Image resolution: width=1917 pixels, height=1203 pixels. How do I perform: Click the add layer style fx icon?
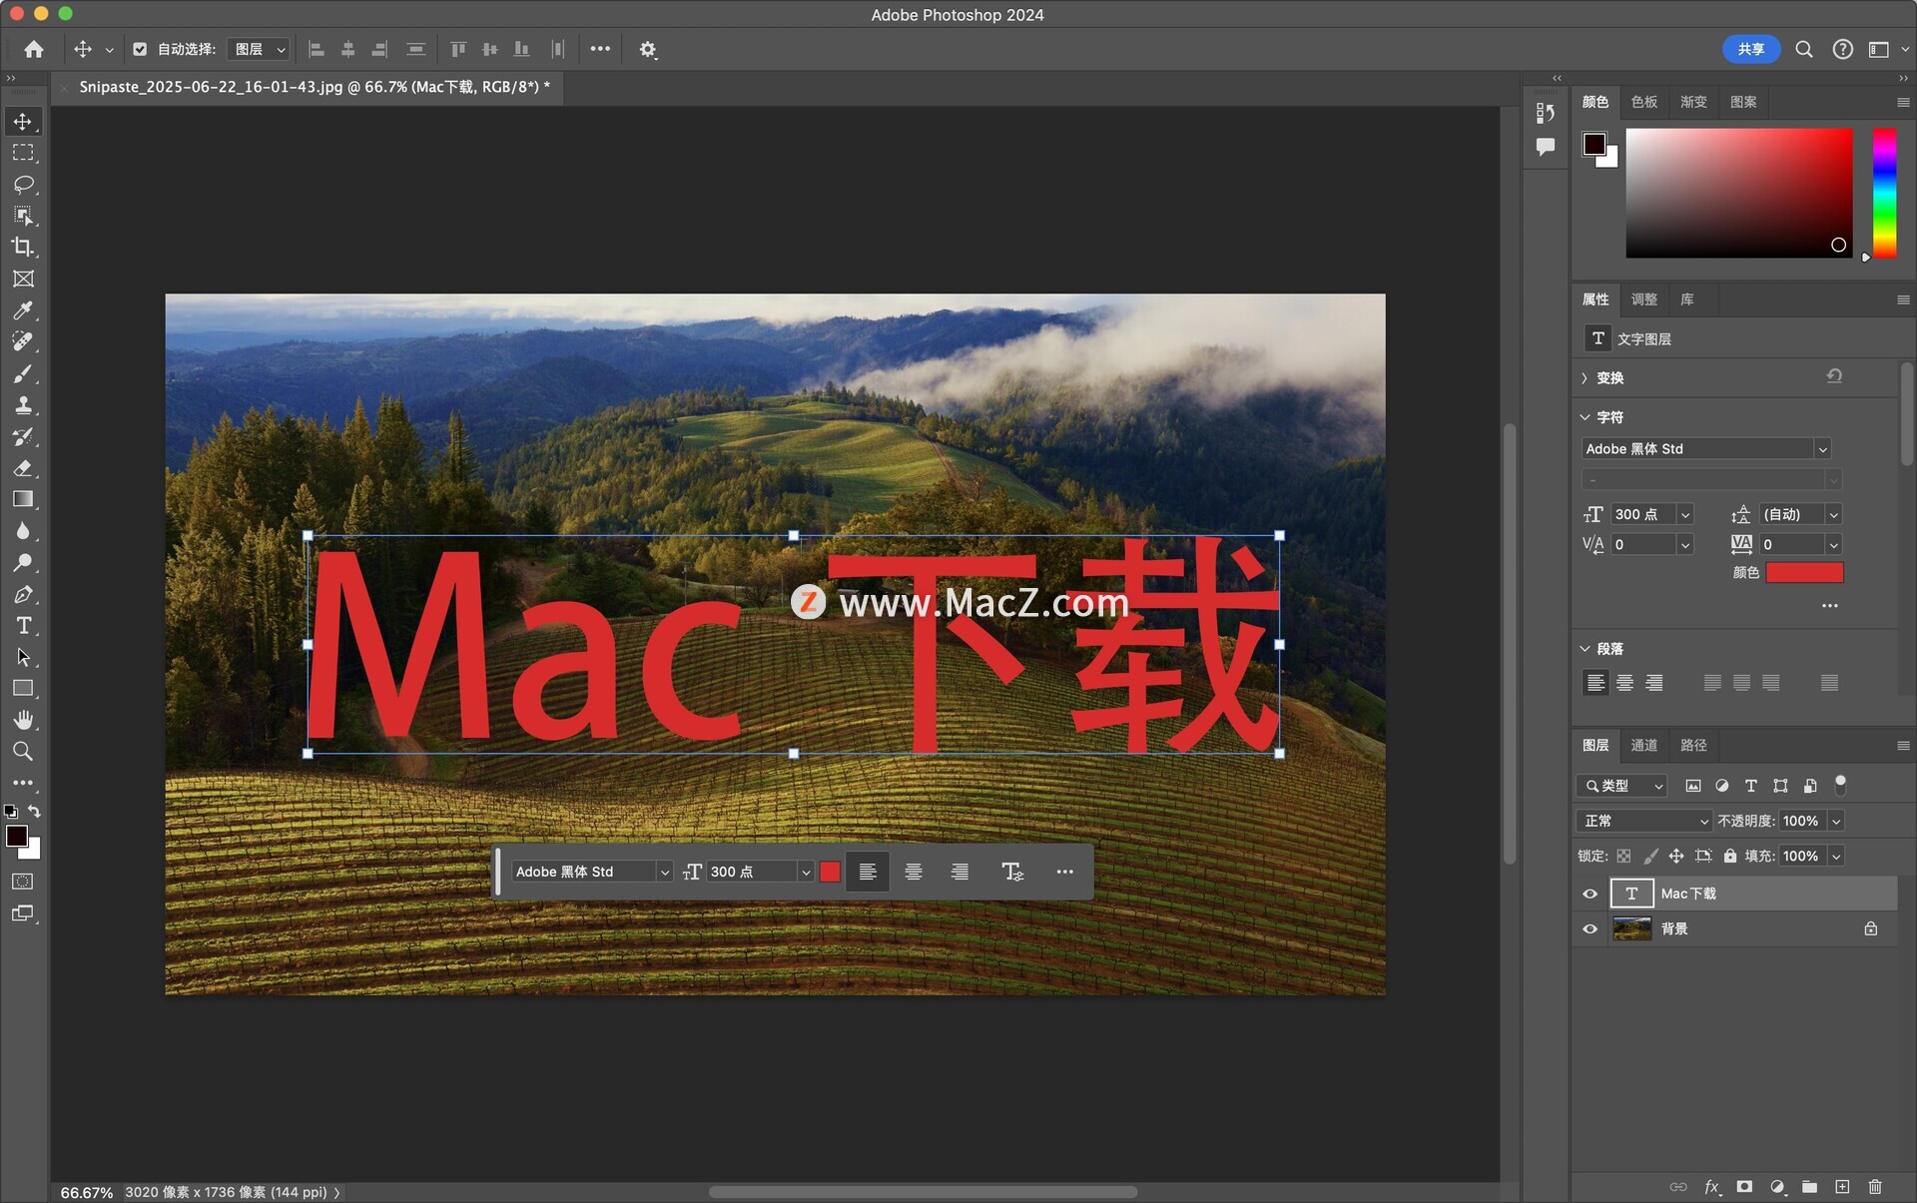click(x=1711, y=1187)
